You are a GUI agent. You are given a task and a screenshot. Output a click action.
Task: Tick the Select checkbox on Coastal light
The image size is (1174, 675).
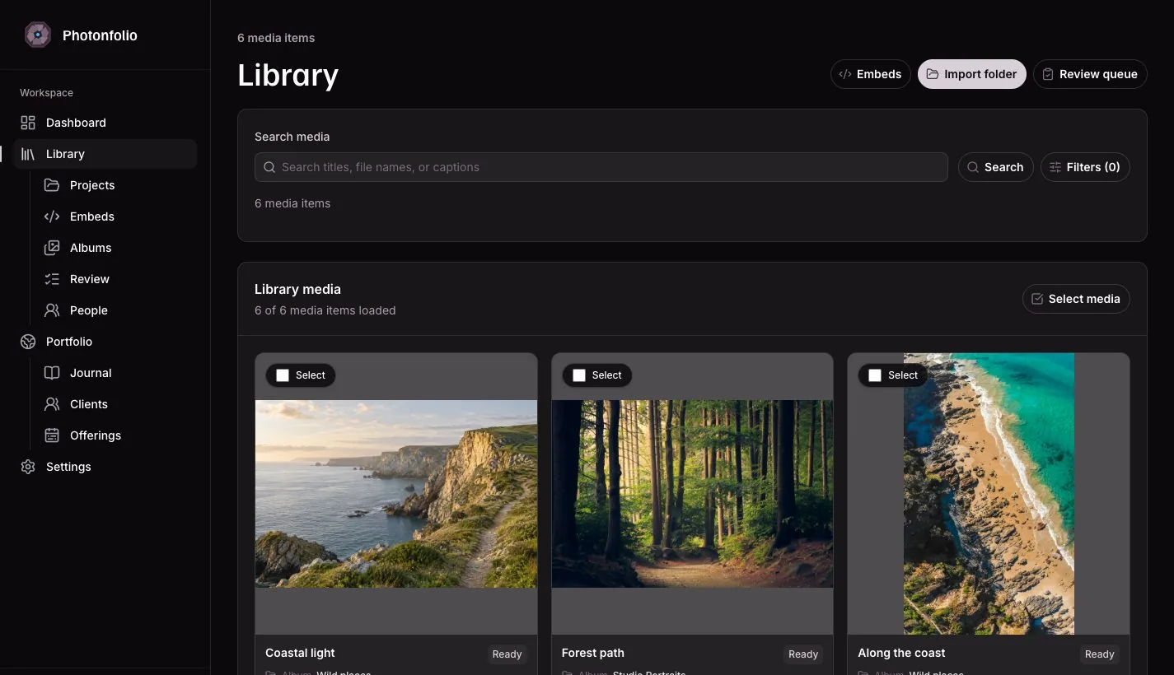283,375
